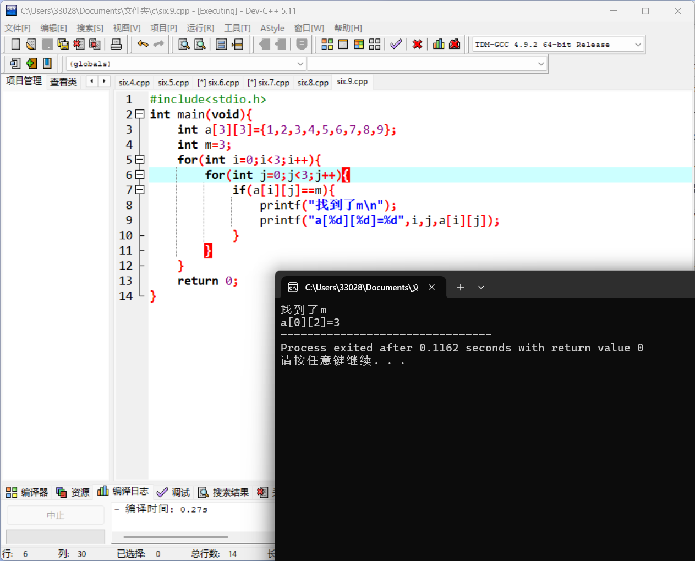Click on code line 13 return 0;

[207, 281]
